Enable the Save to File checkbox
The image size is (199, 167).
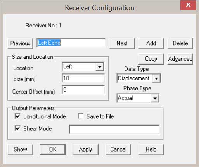click(81, 116)
